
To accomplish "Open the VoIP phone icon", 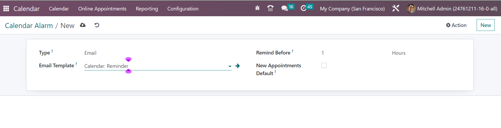I will click(270, 8).
